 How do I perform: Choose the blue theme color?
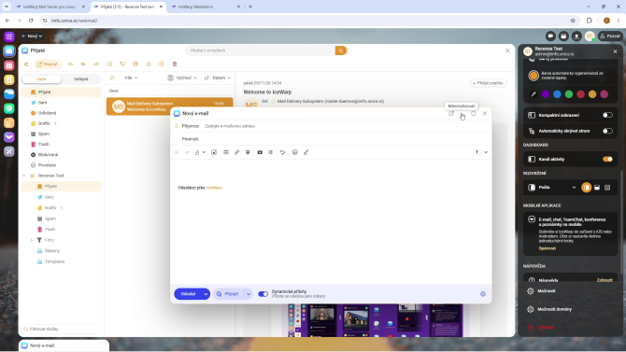click(x=557, y=94)
